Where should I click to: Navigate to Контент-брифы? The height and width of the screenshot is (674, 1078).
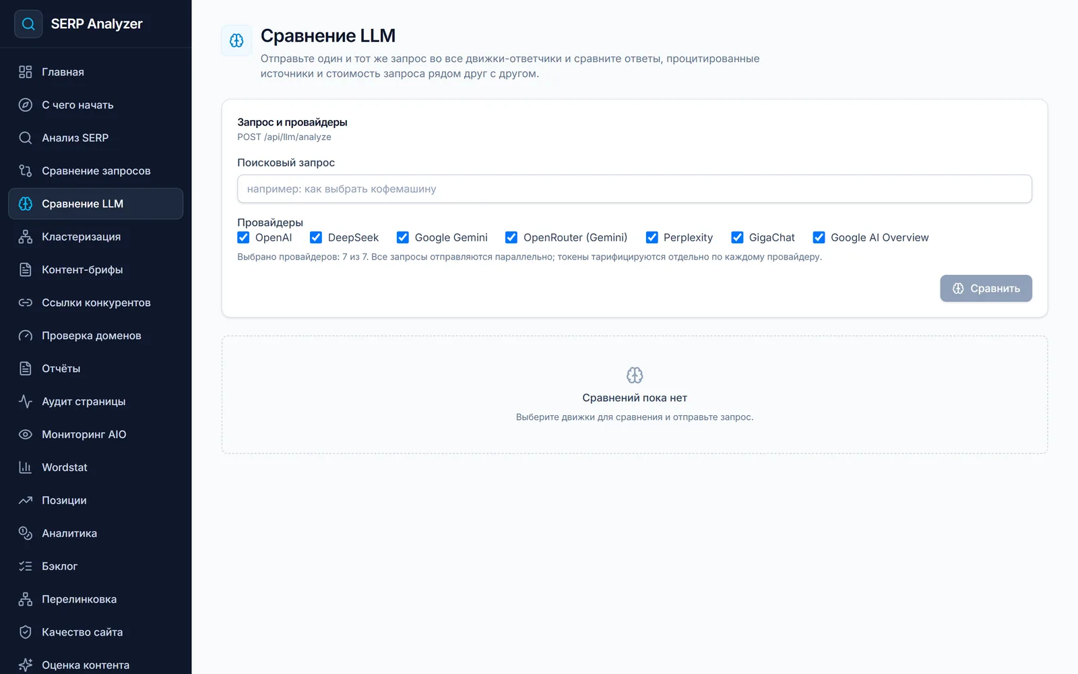(96, 270)
